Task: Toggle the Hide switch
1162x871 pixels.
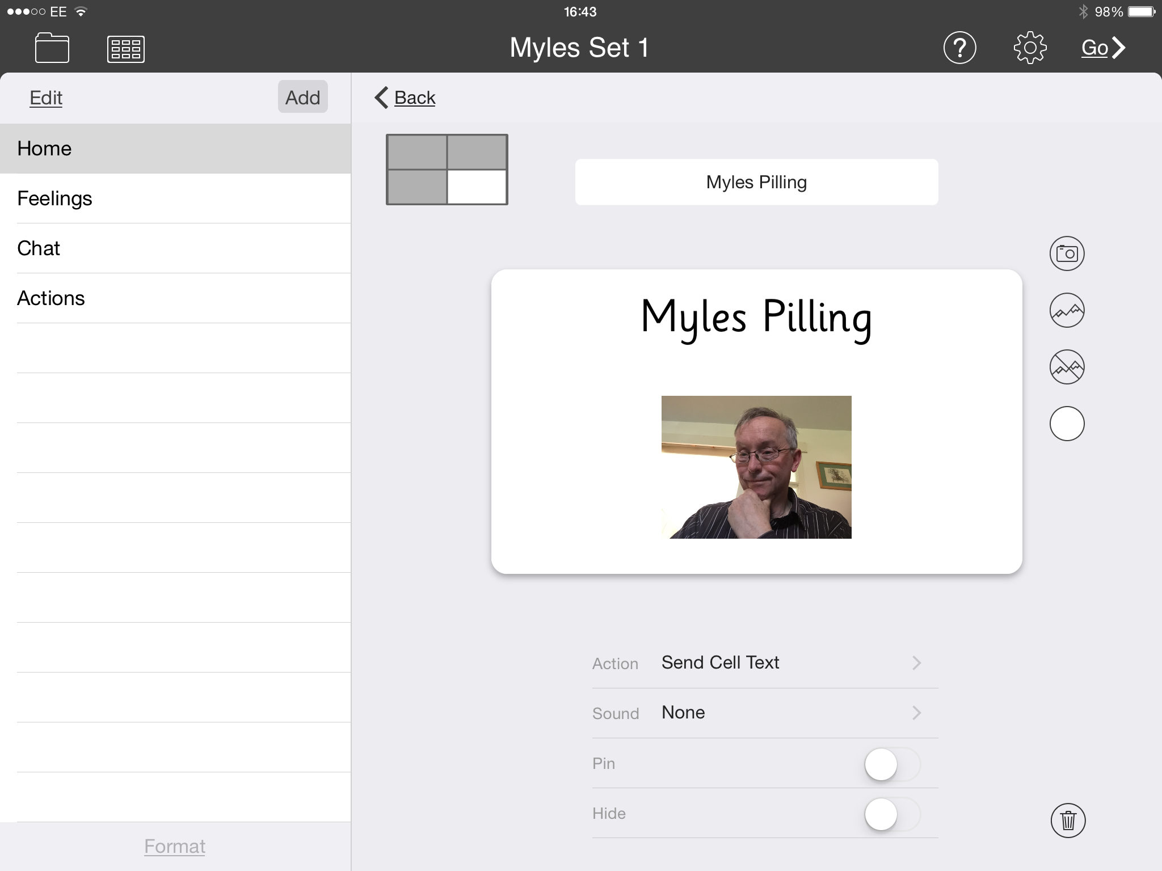Action: click(891, 814)
